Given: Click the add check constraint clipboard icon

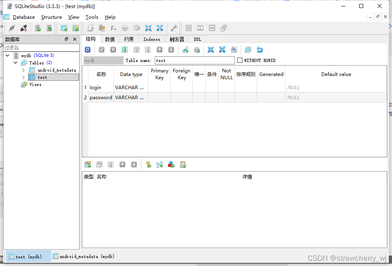Looking at the screenshot, I should click(x=183, y=164).
